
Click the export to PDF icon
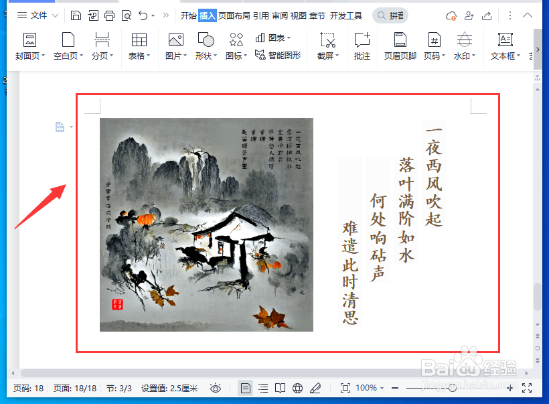(93, 15)
